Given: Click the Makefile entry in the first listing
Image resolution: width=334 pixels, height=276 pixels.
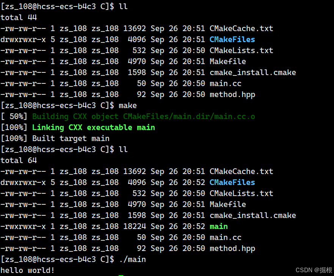Looking at the screenshot, I should 228,61.
